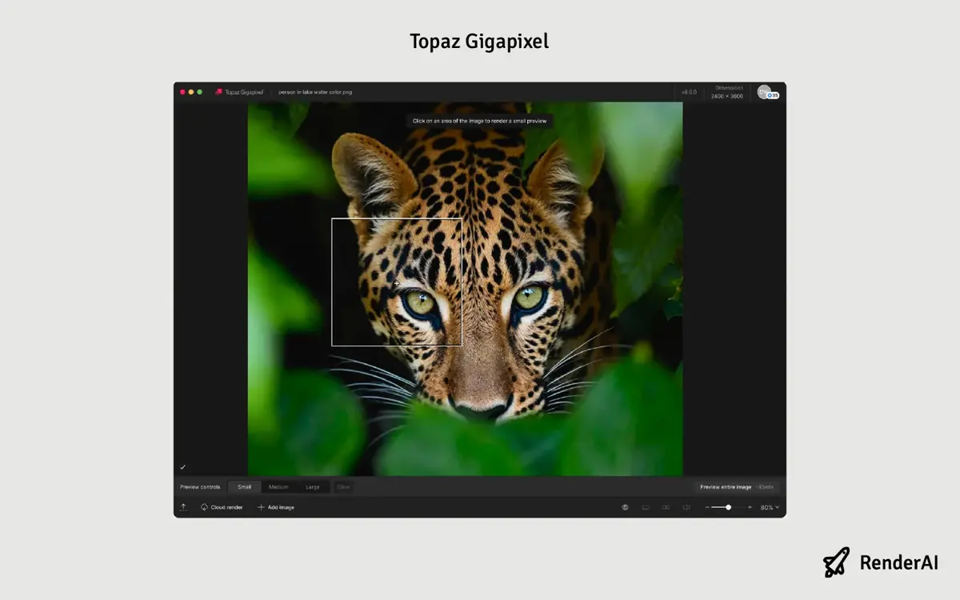The height and width of the screenshot is (600, 960).
Task: Click the Preview controls label
Action: pos(200,486)
